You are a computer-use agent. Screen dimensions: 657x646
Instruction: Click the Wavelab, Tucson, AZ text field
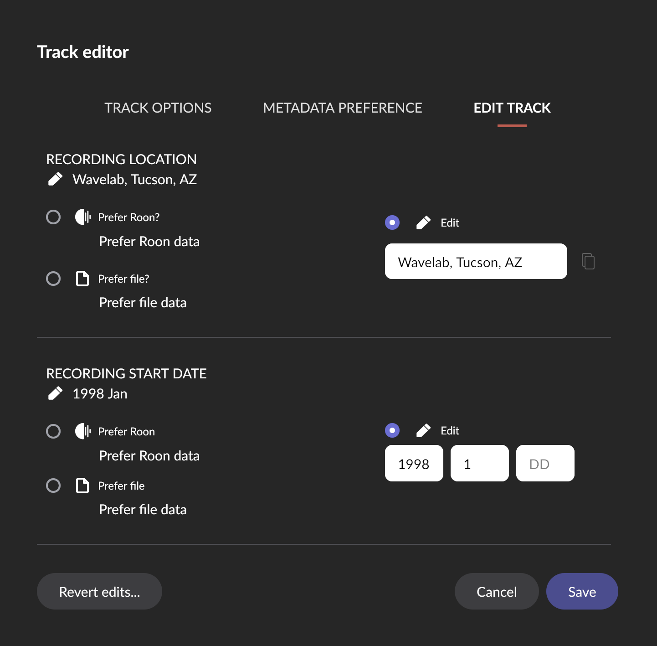point(476,261)
